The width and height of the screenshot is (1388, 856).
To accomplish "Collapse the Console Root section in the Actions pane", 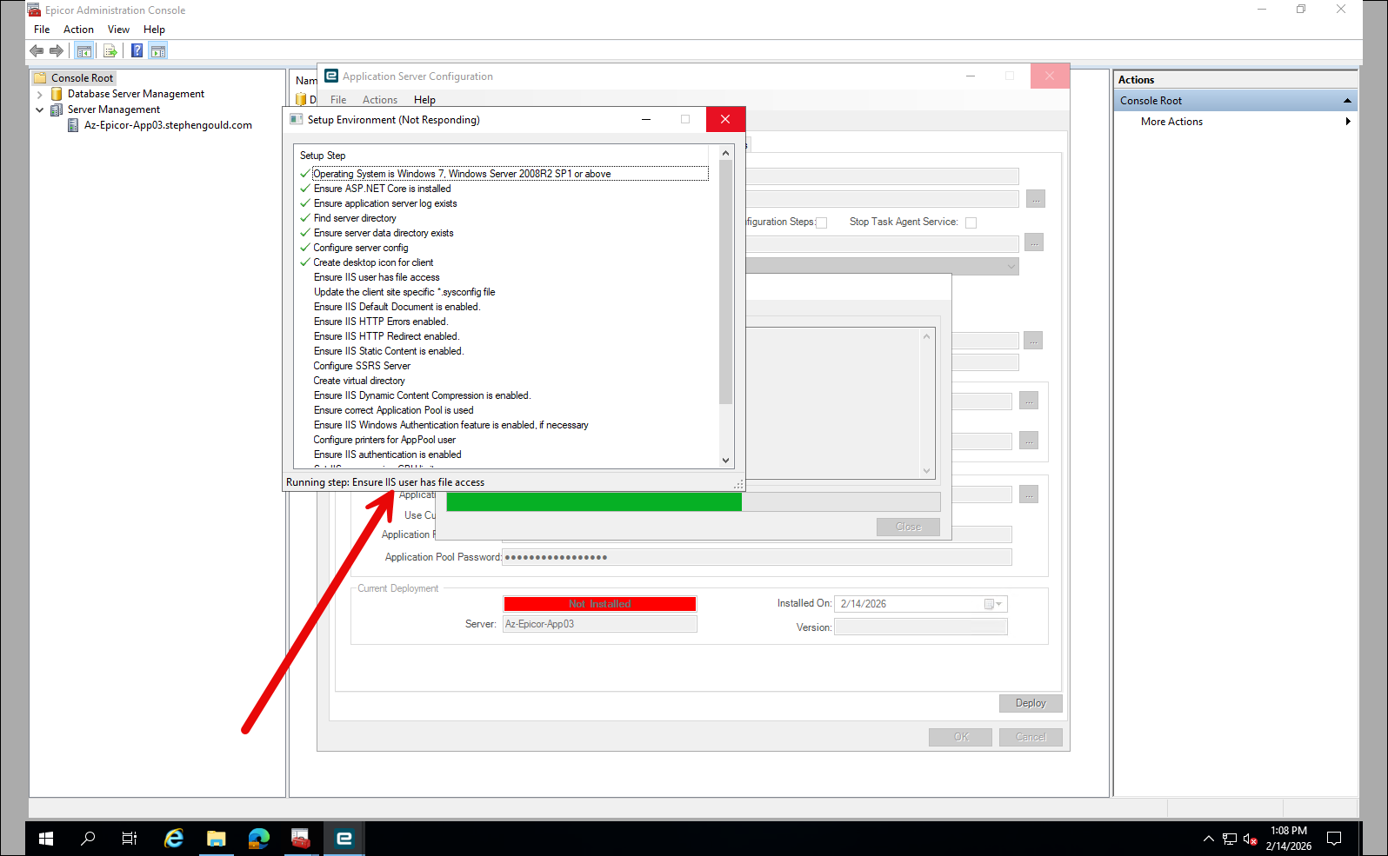I will coord(1347,101).
